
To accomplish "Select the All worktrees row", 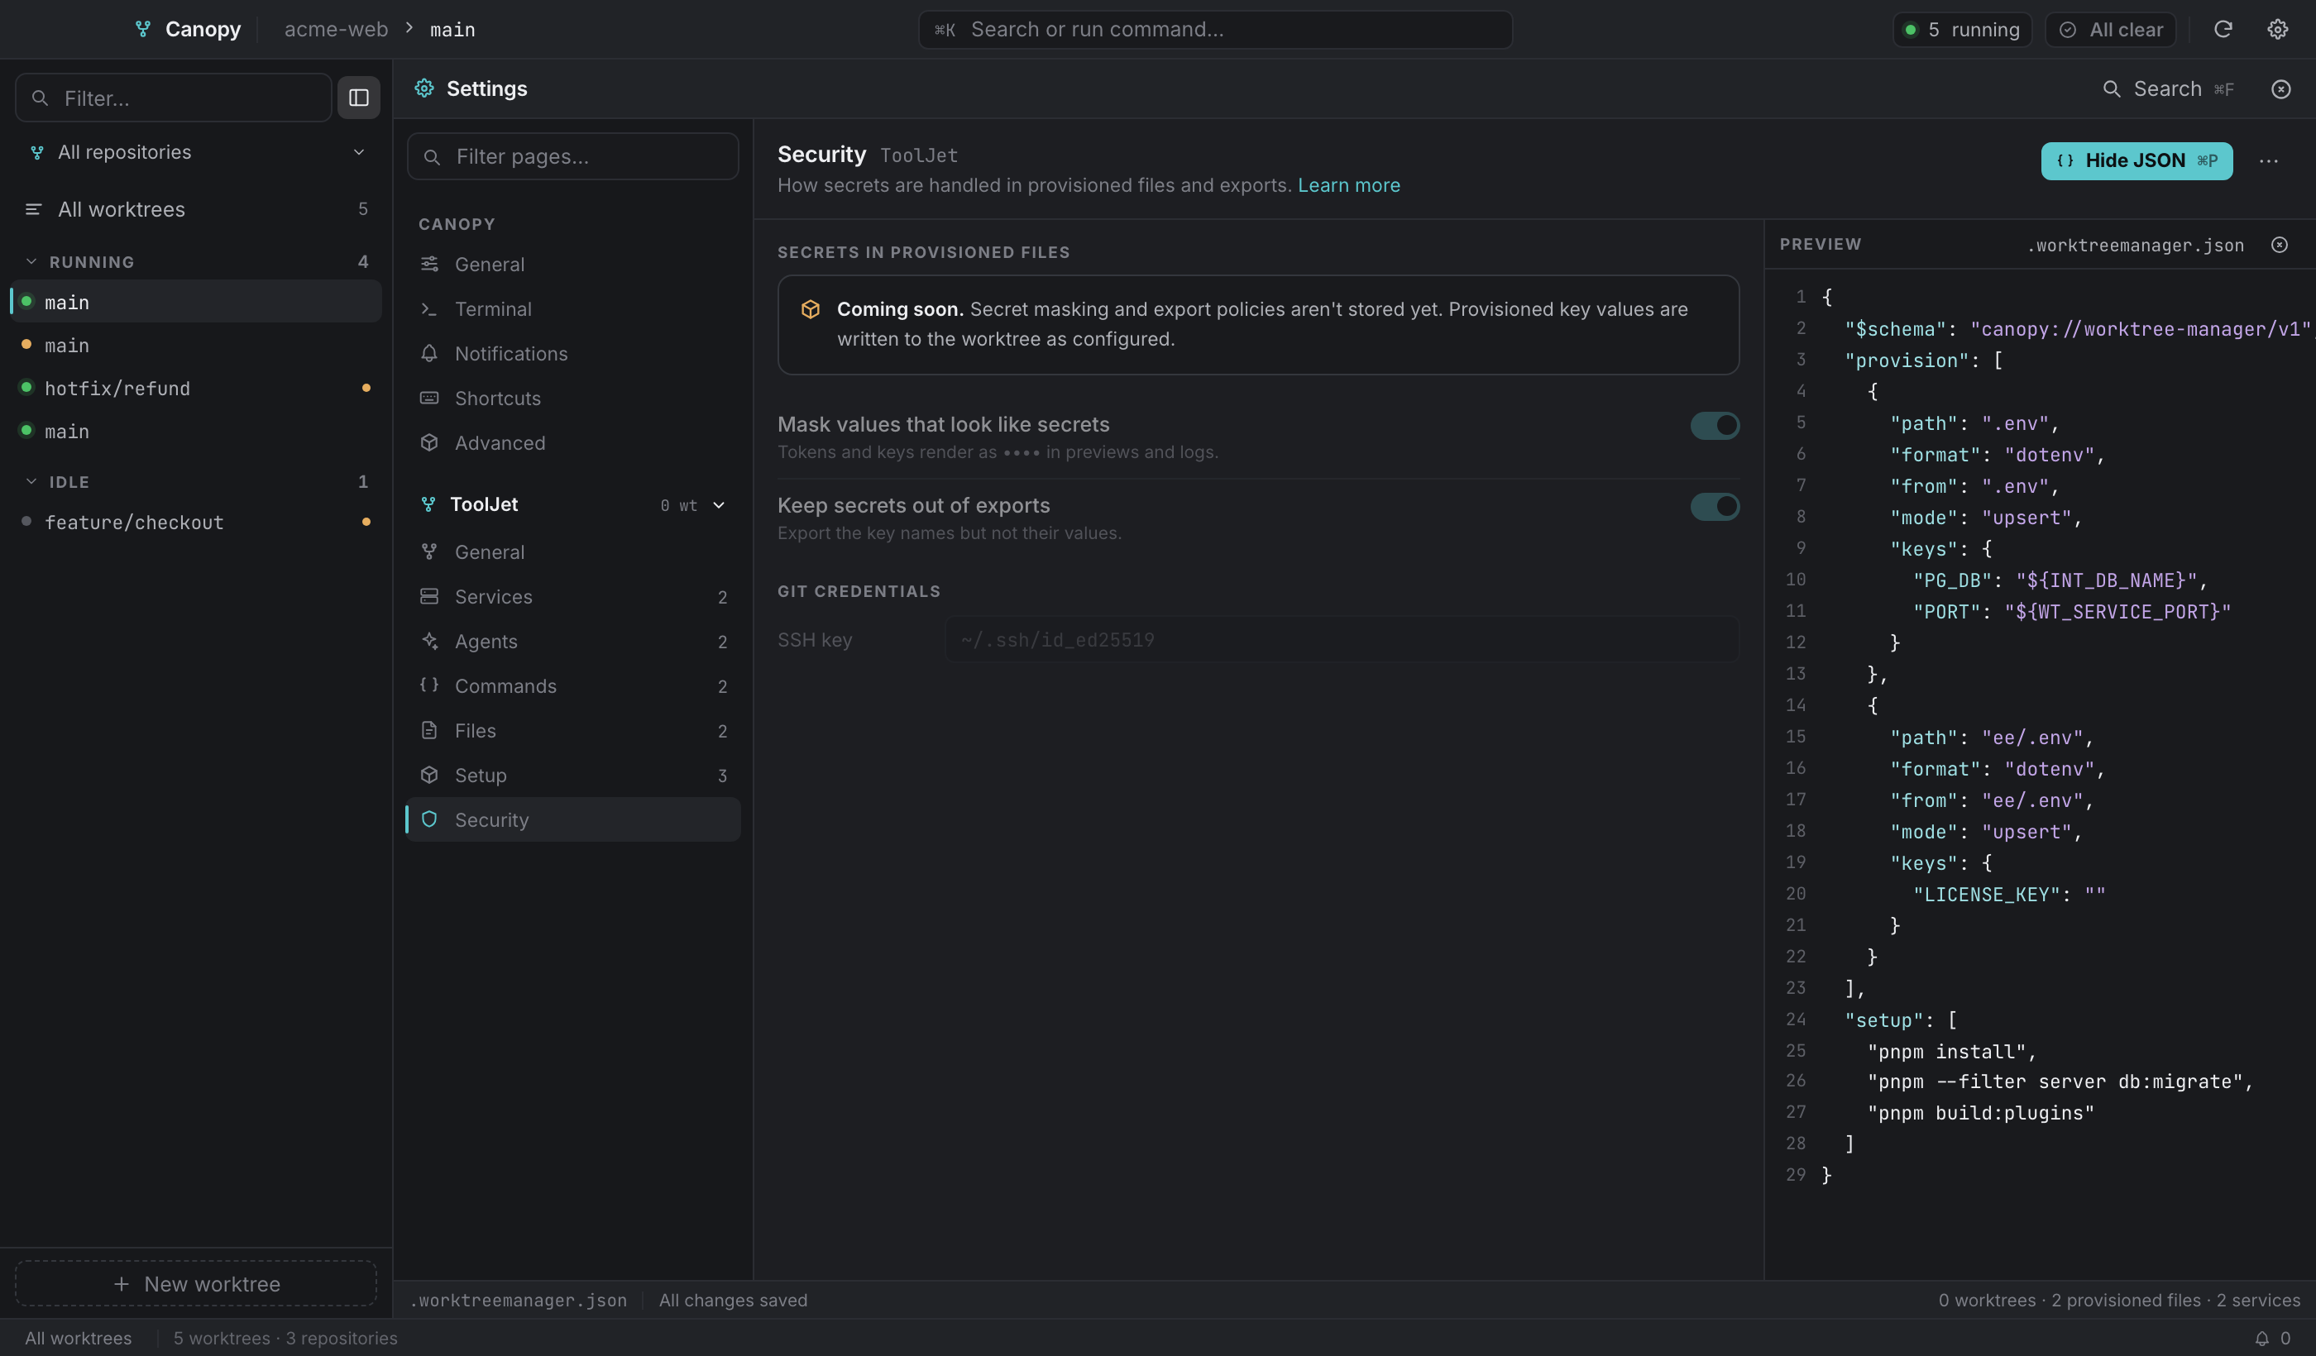I will coord(196,209).
